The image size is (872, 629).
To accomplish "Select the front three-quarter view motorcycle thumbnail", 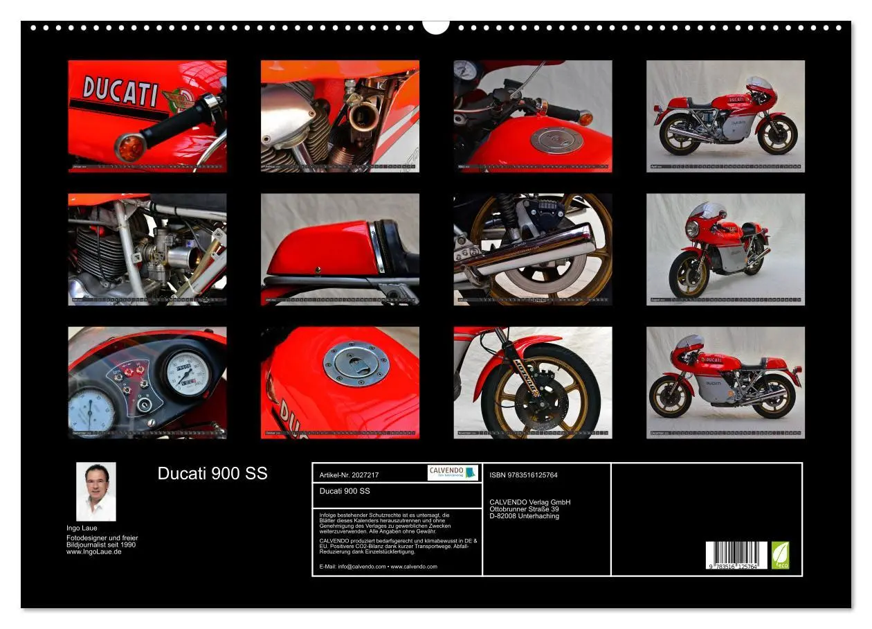I will 725,249.
